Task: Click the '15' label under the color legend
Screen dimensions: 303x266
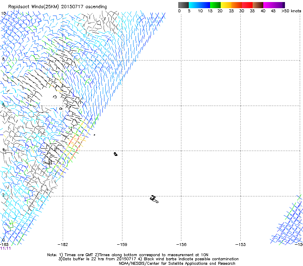Action: click(x=210, y=11)
